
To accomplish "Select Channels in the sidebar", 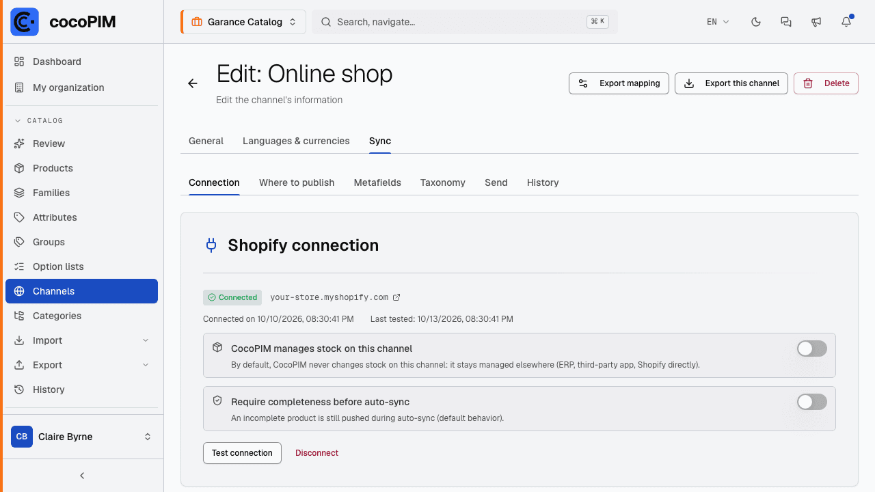I will pyautogui.click(x=81, y=291).
